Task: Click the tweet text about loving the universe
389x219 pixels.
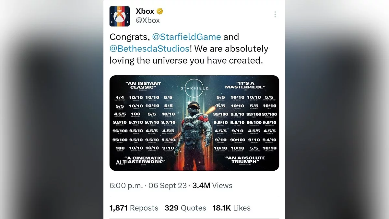Action: [186, 60]
